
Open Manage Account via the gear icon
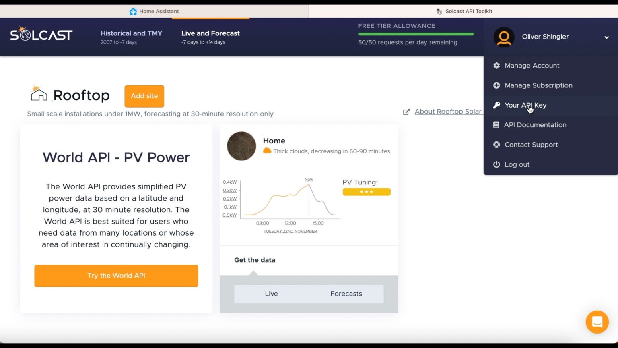496,66
